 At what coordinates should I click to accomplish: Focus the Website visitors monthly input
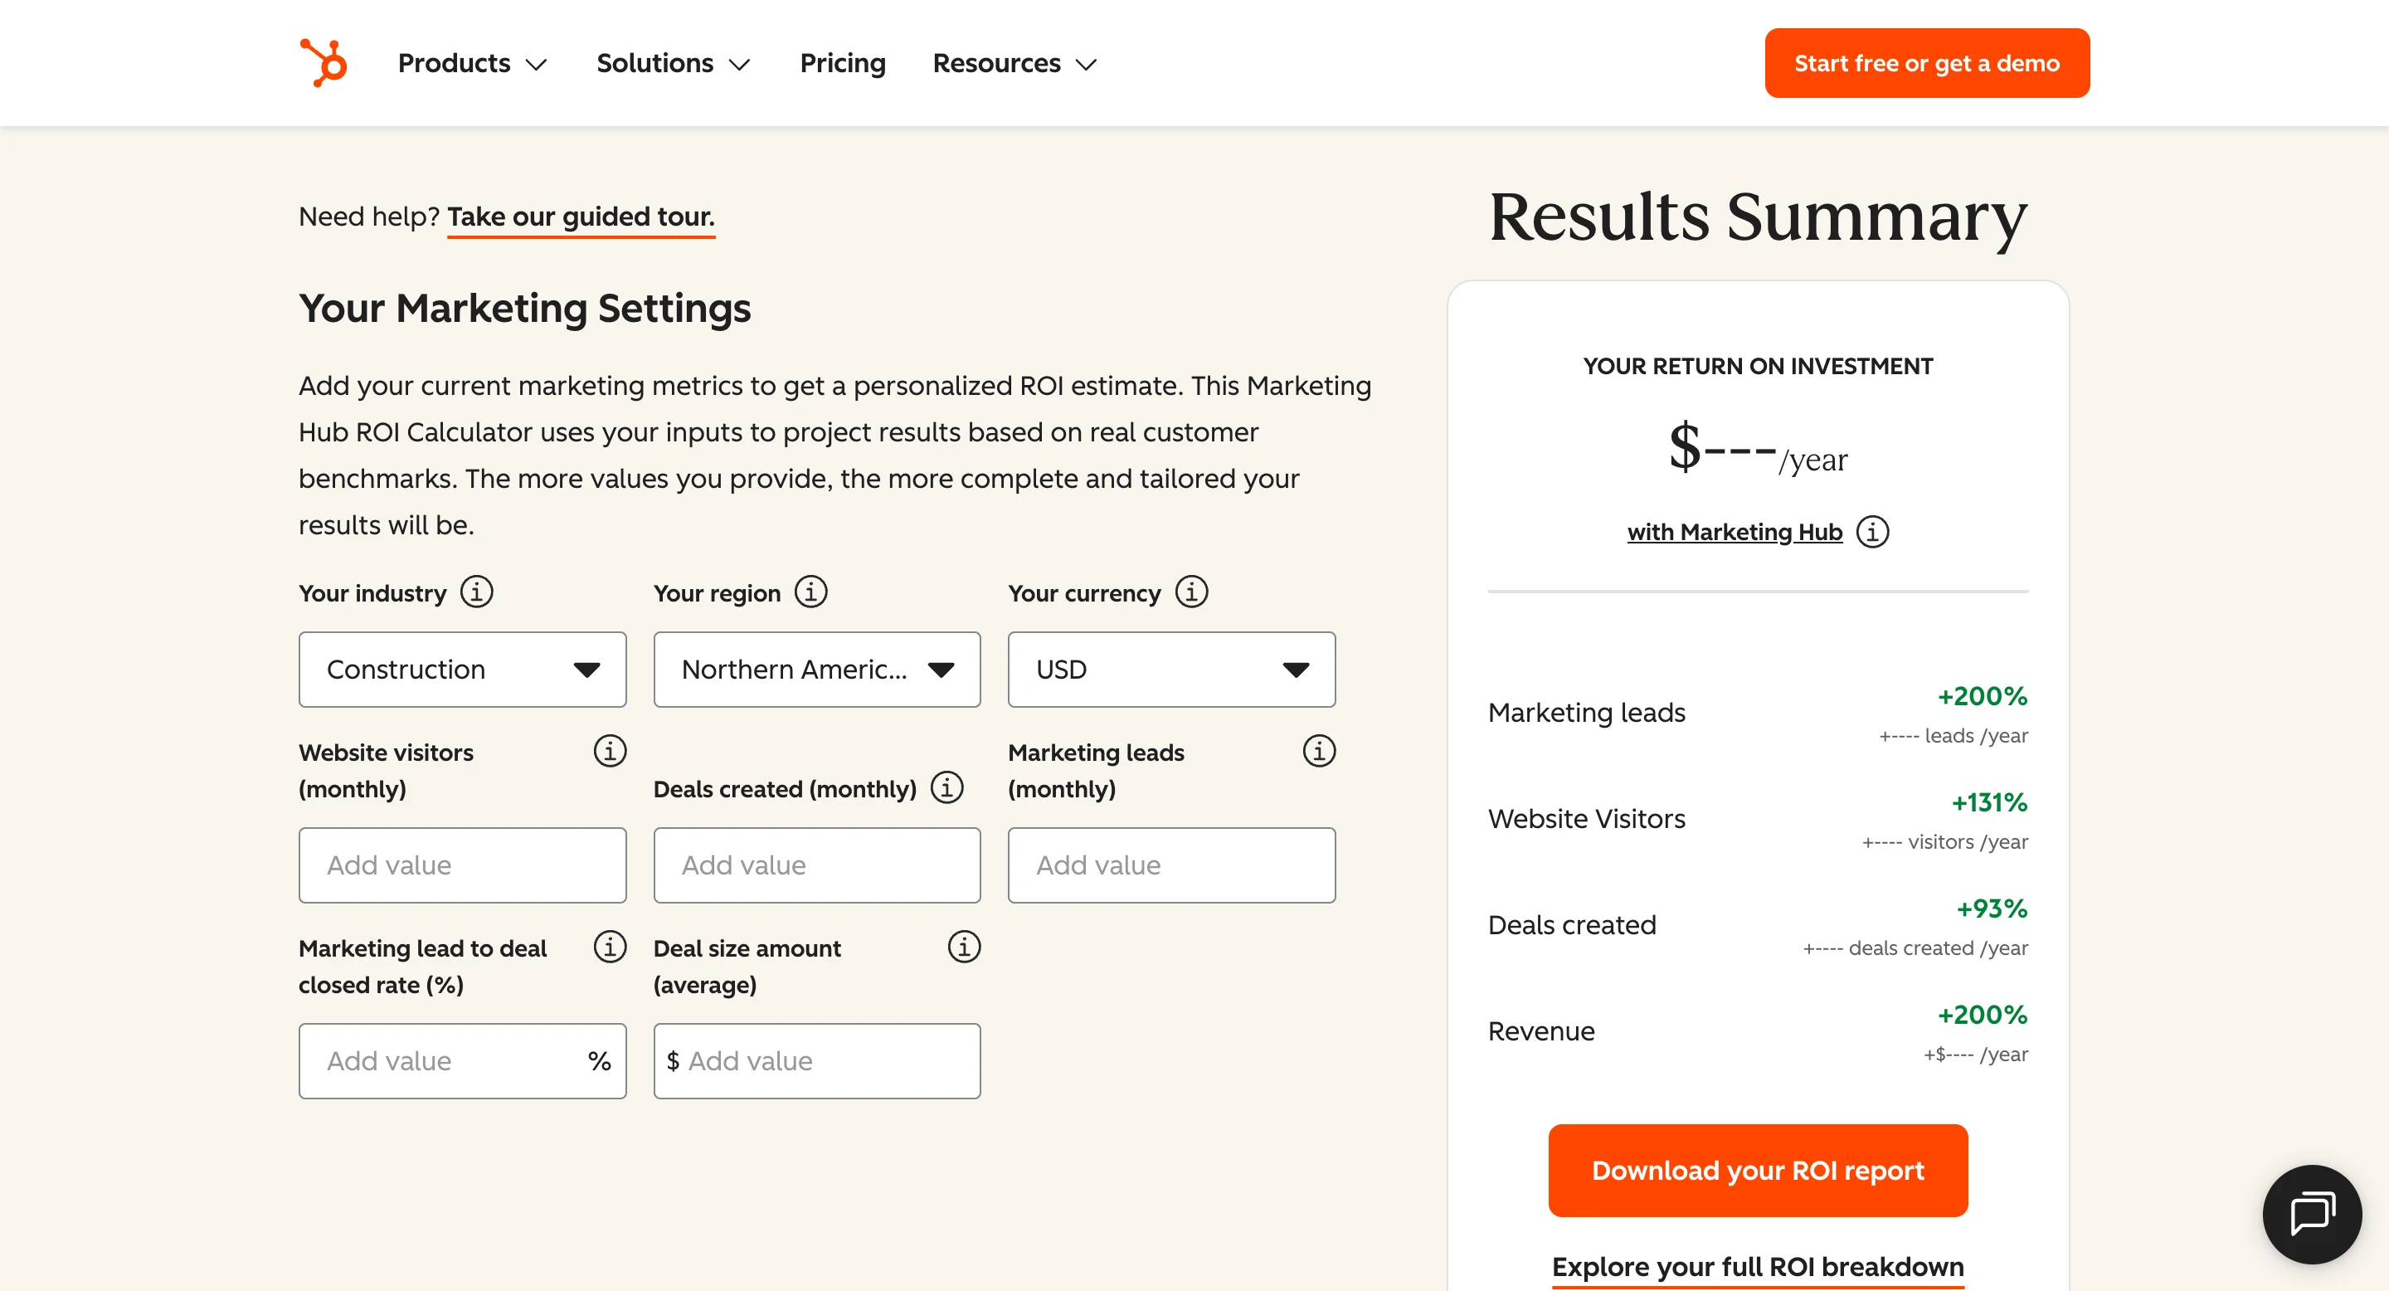coord(462,865)
